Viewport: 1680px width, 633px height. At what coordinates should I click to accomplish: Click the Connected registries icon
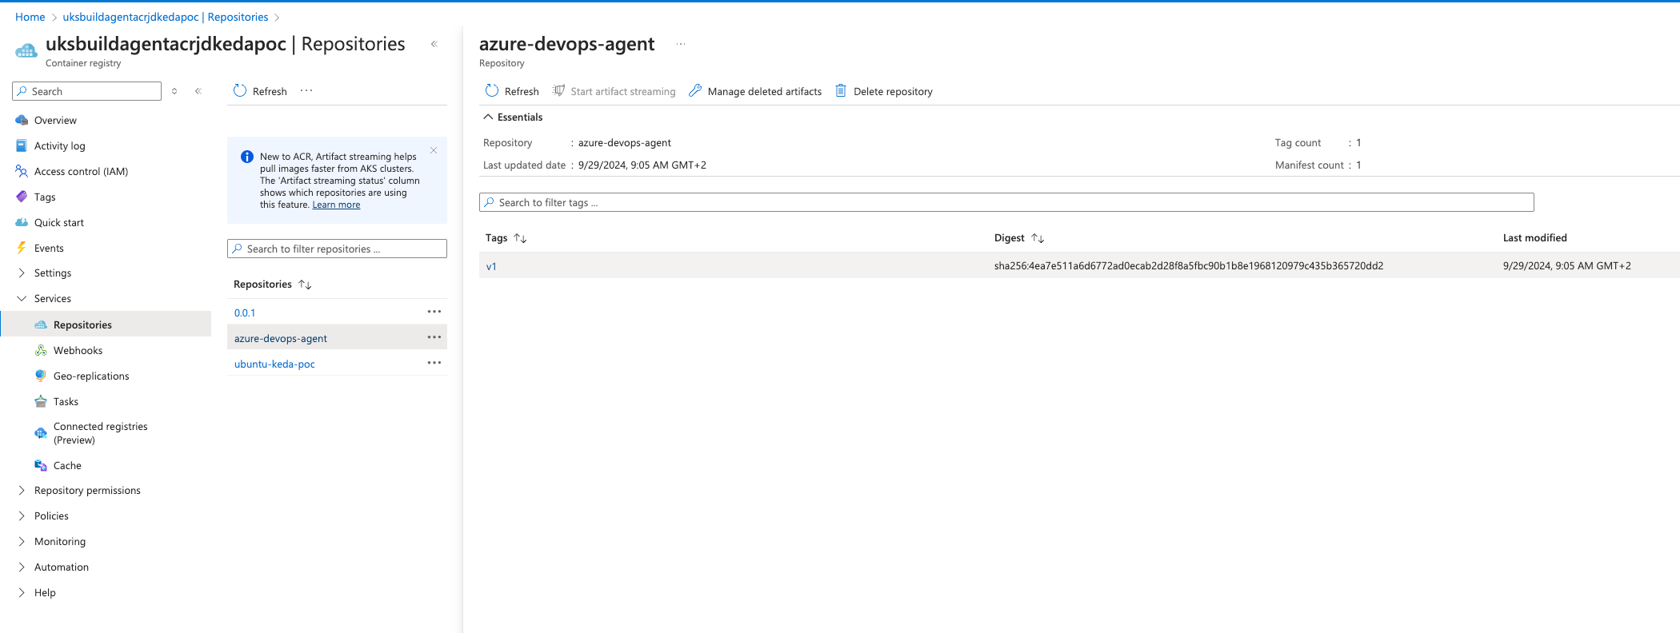point(41,433)
